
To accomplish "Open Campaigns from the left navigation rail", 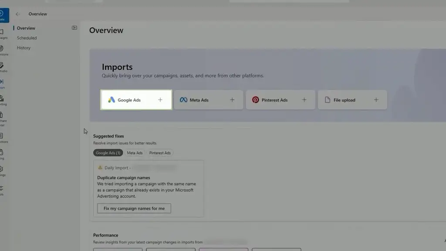I will tap(3, 34).
